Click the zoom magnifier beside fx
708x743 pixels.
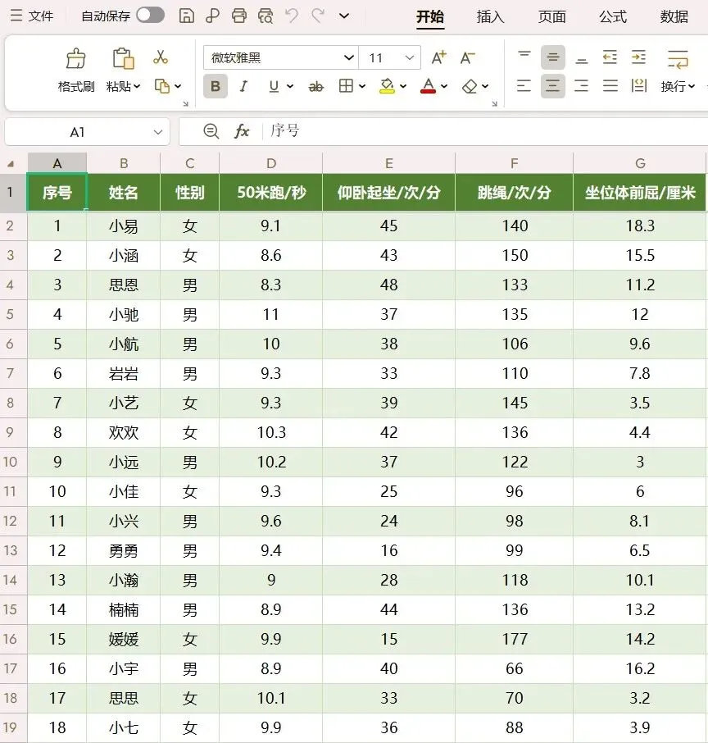pyautogui.click(x=211, y=130)
